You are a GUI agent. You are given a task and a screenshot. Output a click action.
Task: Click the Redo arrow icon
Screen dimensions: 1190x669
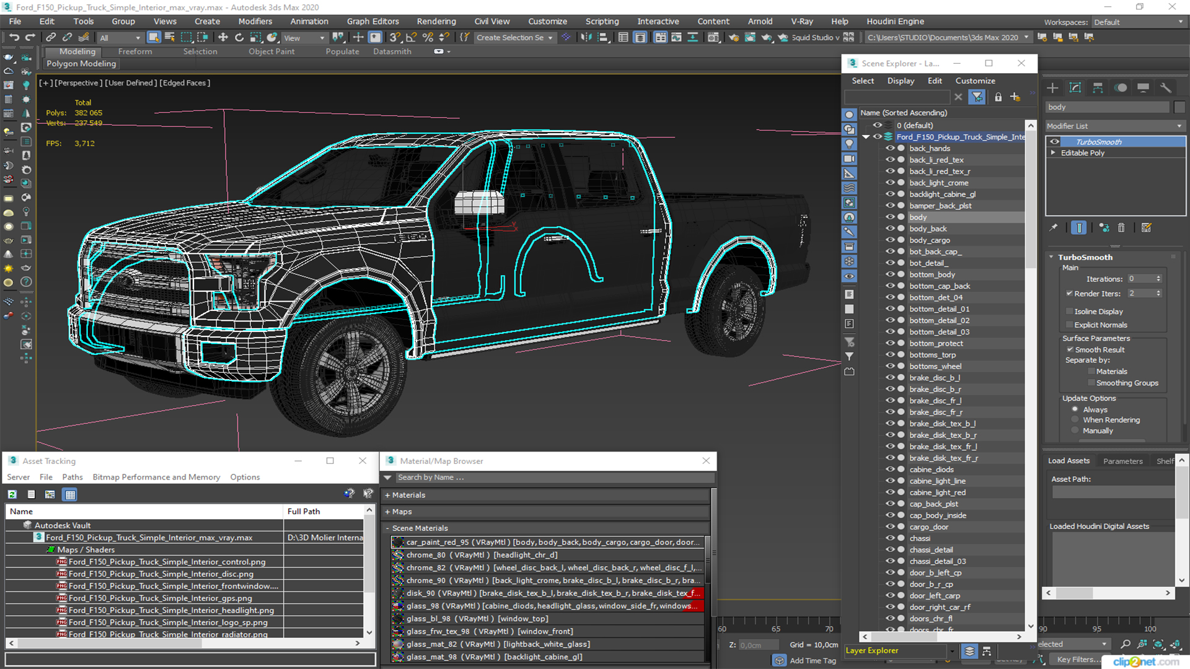click(30, 37)
